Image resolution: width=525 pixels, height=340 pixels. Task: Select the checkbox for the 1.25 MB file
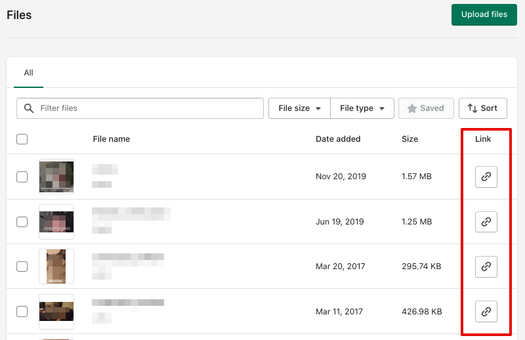(x=22, y=222)
